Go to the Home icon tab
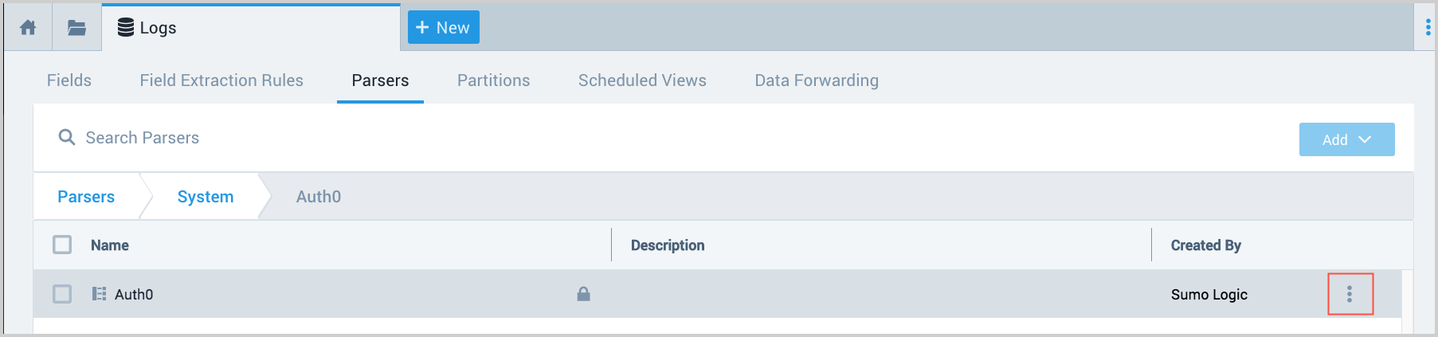The width and height of the screenshot is (1438, 337). click(x=28, y=28)
